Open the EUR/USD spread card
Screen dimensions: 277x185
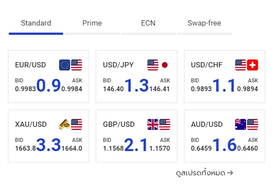tap(49, 77)
